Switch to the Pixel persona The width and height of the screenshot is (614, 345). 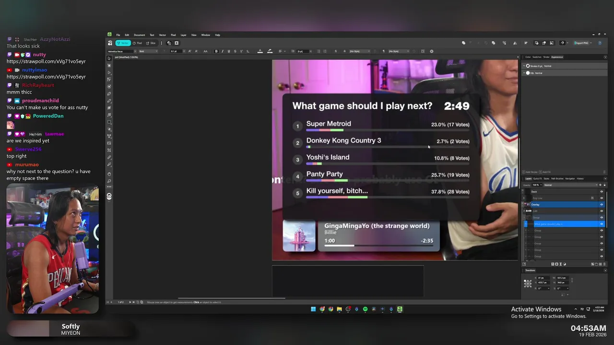coord(137,43)
